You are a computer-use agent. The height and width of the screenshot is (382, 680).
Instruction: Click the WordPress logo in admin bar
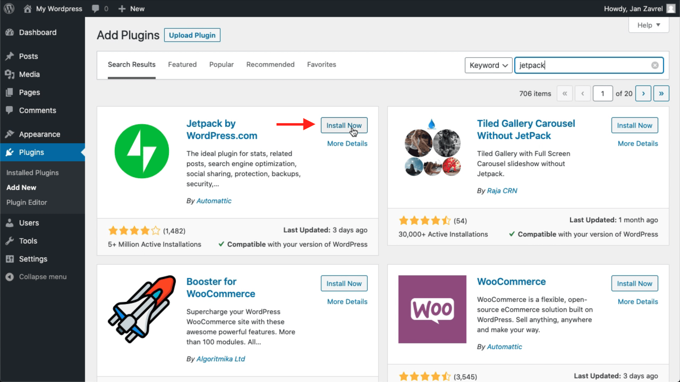coord(9,8)
